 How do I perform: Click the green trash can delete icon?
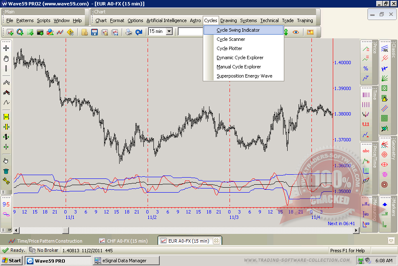click(6, 171)
